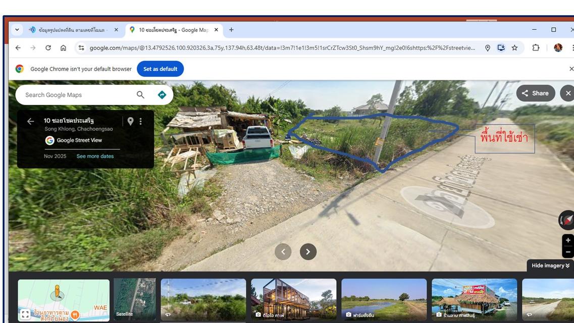Reload the page
The height and width of the screenshot is (323, 574).
tap(48, 48)
